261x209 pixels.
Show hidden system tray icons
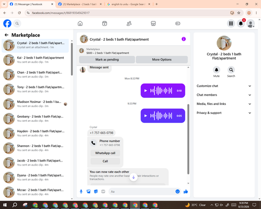click(212, 205)
